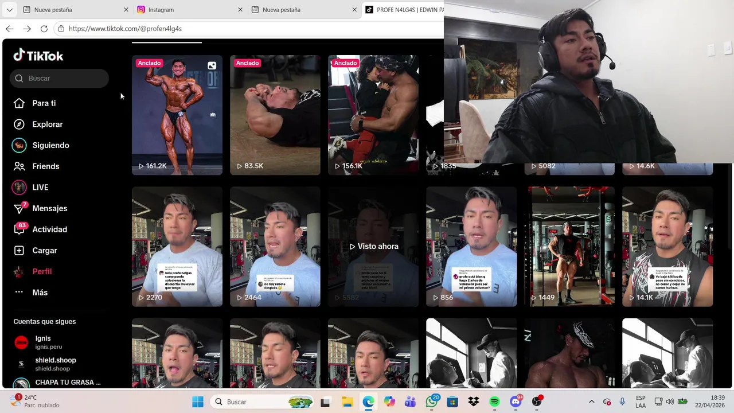
Task: Click the network tray icon
Action: click(x=658, y=402)
